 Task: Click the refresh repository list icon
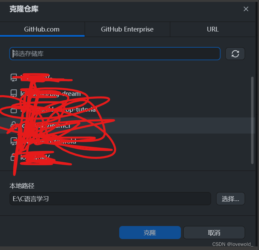coord(235,54)
